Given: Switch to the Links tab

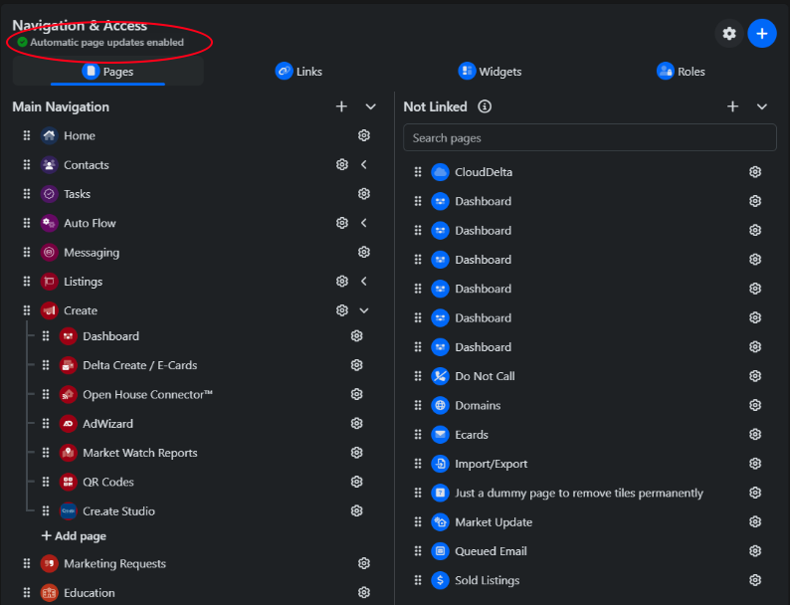Looking at the screenshot, I should click(298, 72).
